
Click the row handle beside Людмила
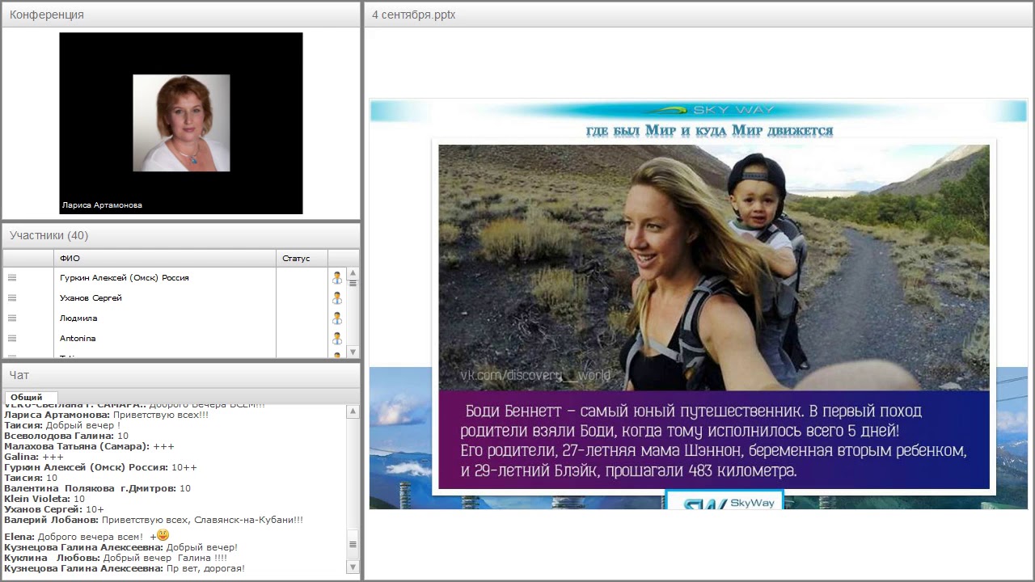[12, 318]
